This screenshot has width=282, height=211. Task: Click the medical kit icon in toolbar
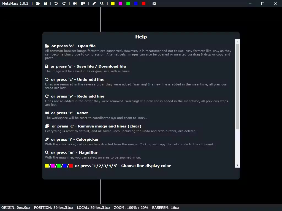tap(154, 4)
